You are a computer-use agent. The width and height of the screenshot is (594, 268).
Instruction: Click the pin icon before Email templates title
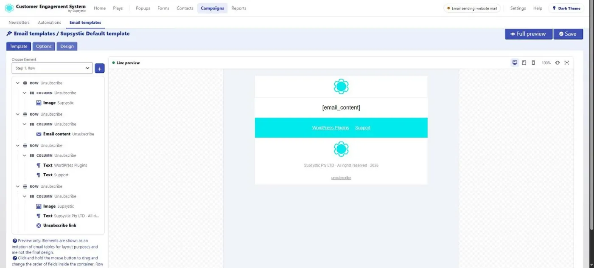point(9,34)
